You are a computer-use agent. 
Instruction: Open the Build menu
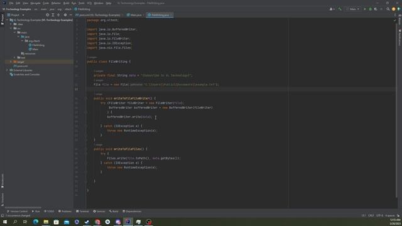pos(66,3)
